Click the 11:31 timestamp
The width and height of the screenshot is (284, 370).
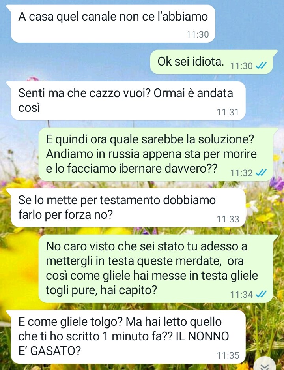[228, 112]
